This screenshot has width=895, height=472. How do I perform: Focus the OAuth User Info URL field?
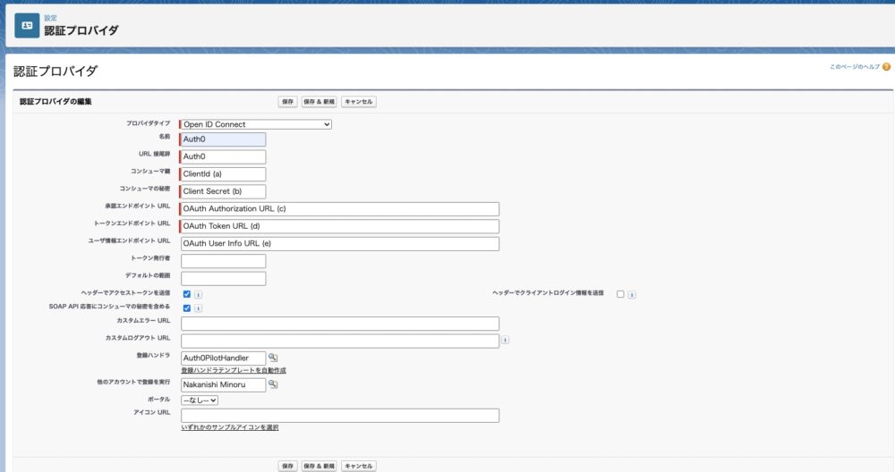(339, 243)
